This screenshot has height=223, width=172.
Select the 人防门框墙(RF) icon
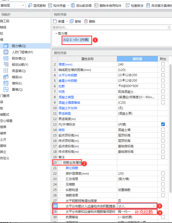coord(6,52)
